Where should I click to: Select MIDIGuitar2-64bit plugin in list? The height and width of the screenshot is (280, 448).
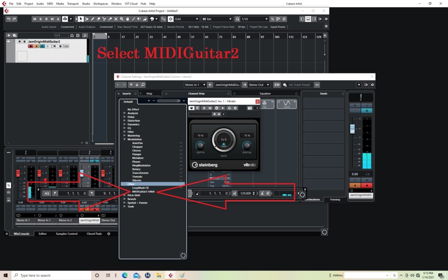tap(143, 191)
